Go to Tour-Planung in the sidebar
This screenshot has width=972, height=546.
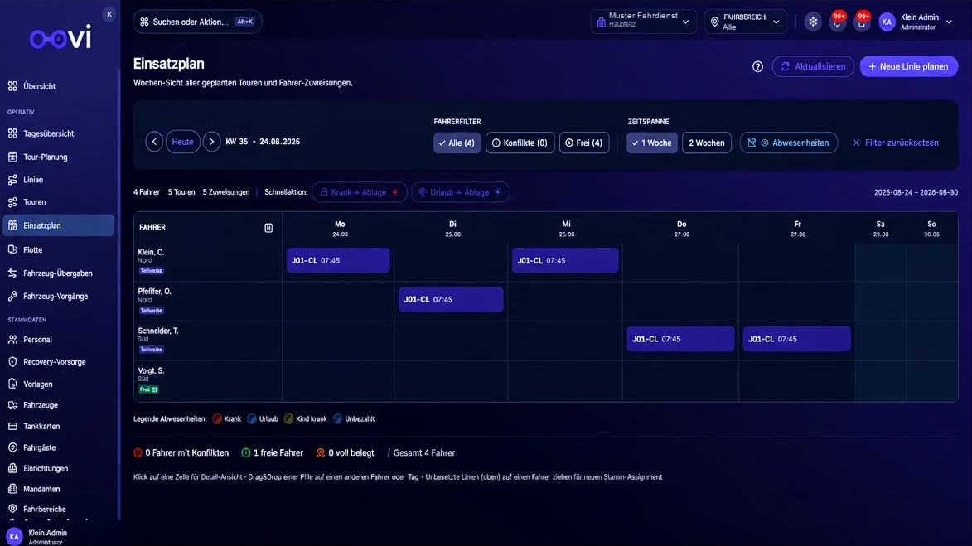58,157
